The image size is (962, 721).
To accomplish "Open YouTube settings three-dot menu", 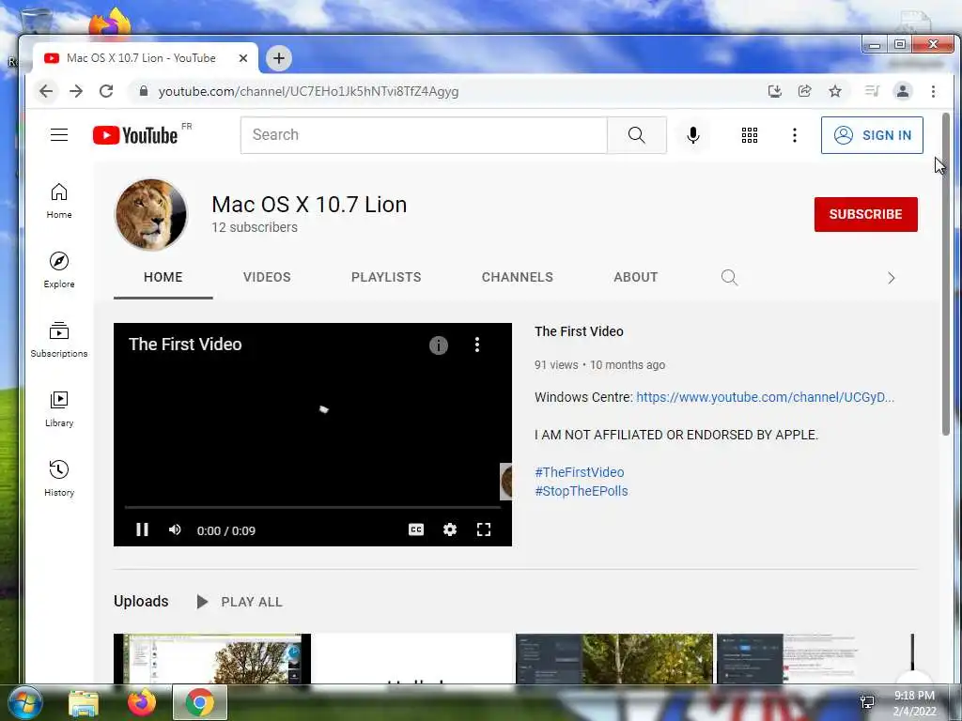I will click(795, 135).
